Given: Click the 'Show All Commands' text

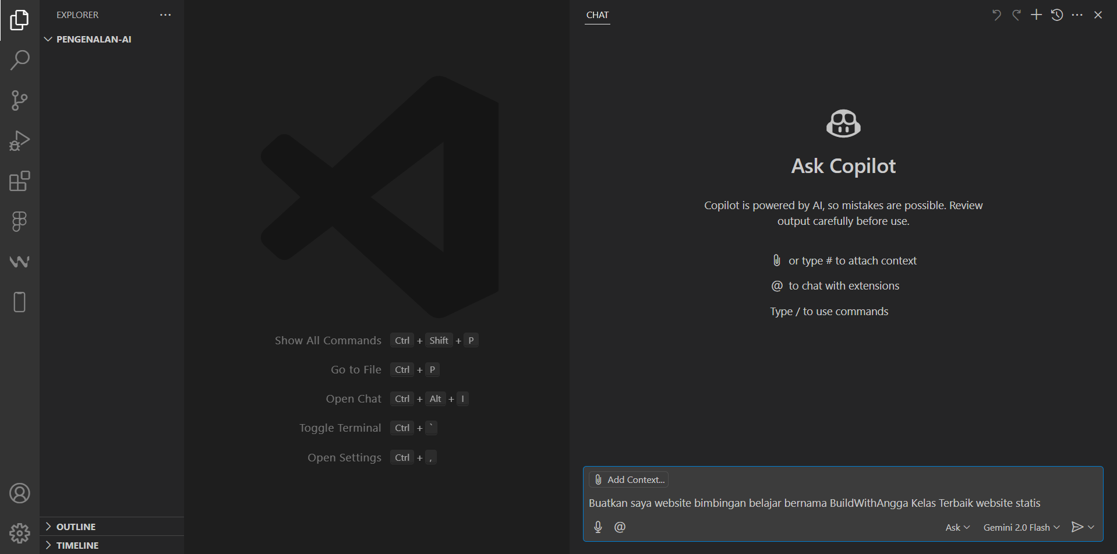Looking at the screenshot, I should [328, 341].
